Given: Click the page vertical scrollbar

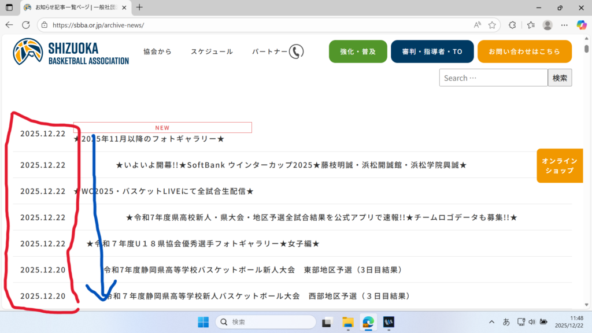Looking at the screenshot, I should tap(587, 173).
